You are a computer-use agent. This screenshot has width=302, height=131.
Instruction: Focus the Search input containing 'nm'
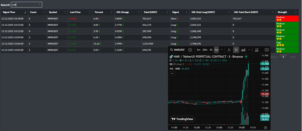pos(27,5)
